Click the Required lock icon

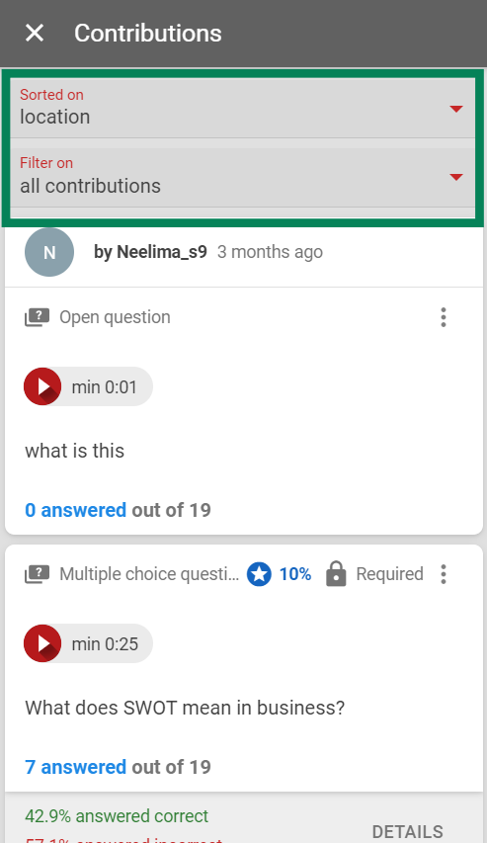[336, 573]
